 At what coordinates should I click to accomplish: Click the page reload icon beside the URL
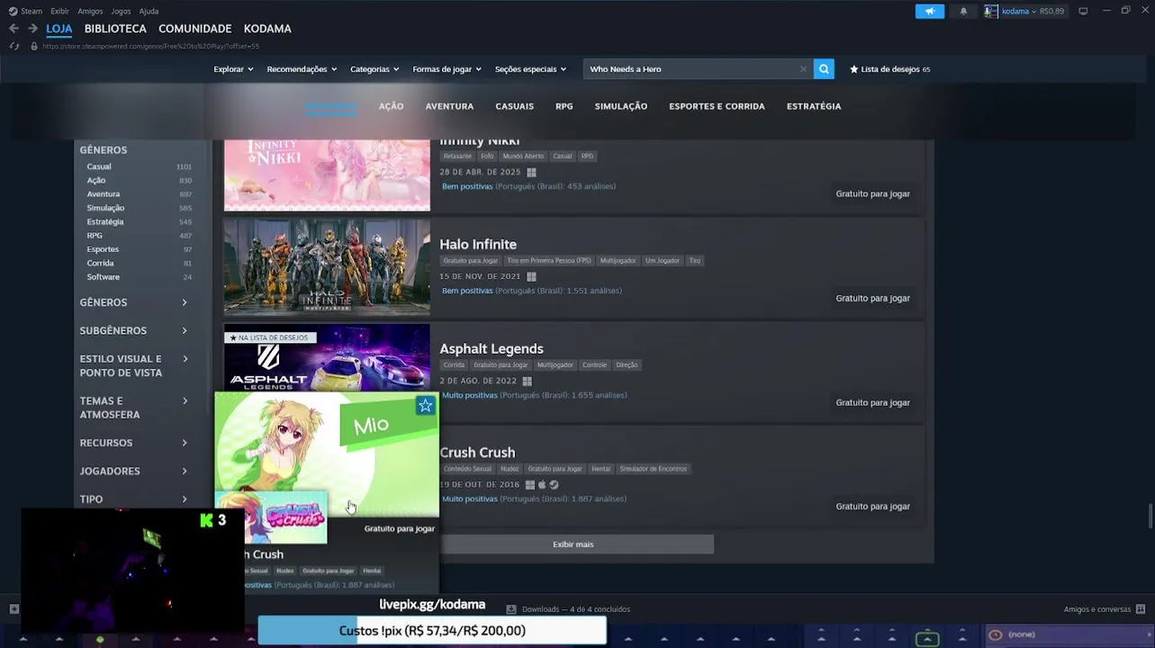[14, 46]
